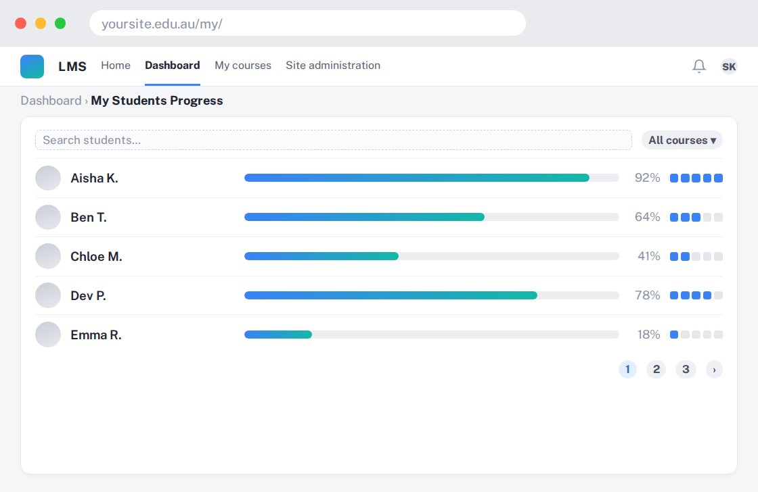758x492 pixels.
Task: Go to page 2 of students
Action: [656, 370]
